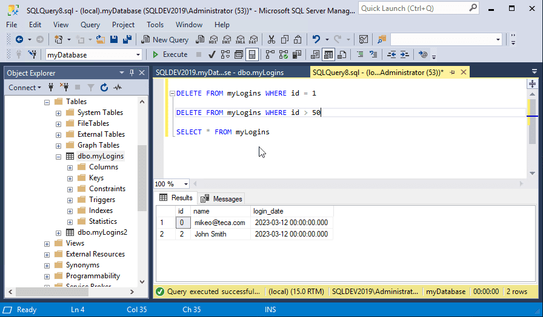
Task: Open the myDatabase database dropdown
Action: 138,54
